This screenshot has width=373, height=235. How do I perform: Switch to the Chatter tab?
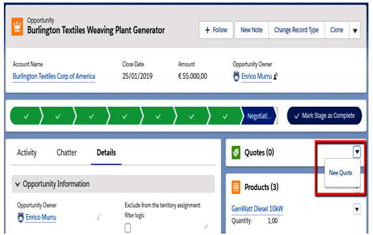click(x=67, y=152)
